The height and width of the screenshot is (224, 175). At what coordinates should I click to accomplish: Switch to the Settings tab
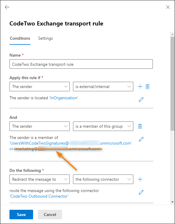tap(46, 38)
